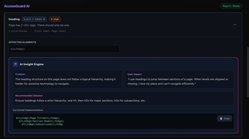
Task: Click 'Page has 2 <h1> tags' description
Action: tap(39, 25)
